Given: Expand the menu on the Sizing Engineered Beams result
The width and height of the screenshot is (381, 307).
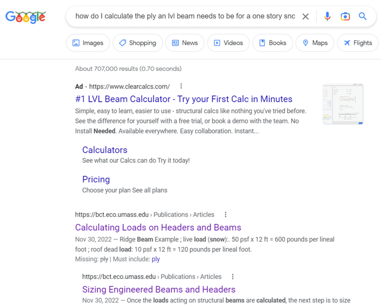Looking at the screenshot, I should 232,276.
